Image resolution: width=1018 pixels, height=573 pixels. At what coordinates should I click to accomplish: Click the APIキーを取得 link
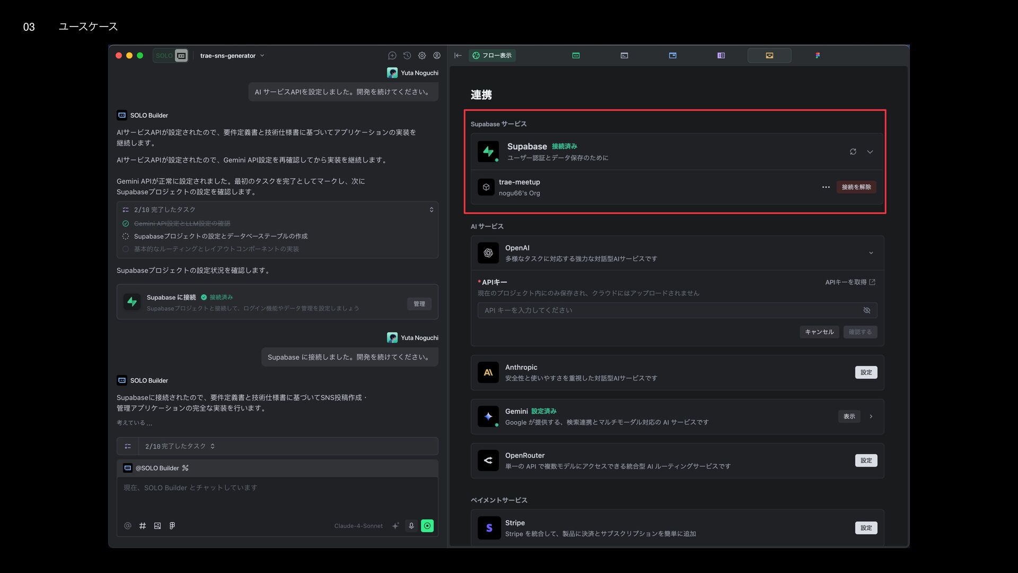click(x=850, y=282)
